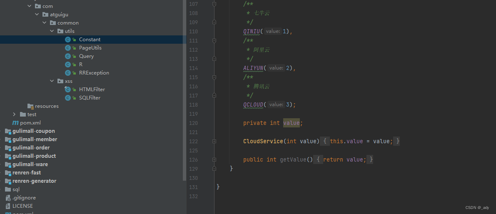The height and width of the screenshot is (214, 496).
Task: Collapse the com package node
Action: [29, 6]
